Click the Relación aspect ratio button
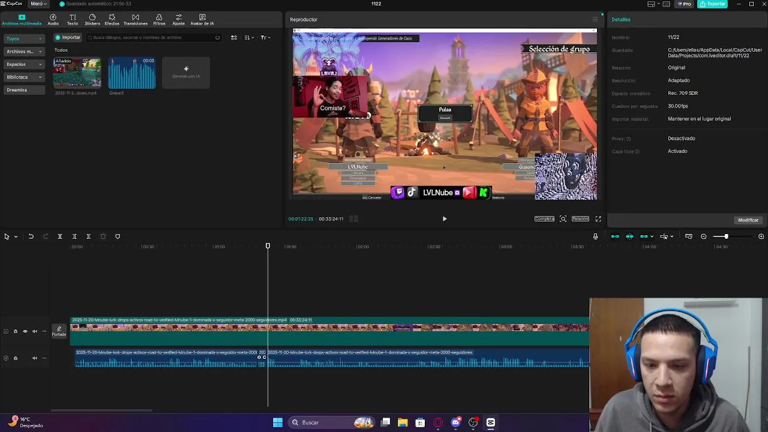This screenshot has height=432, width=768. click(580, 219)
